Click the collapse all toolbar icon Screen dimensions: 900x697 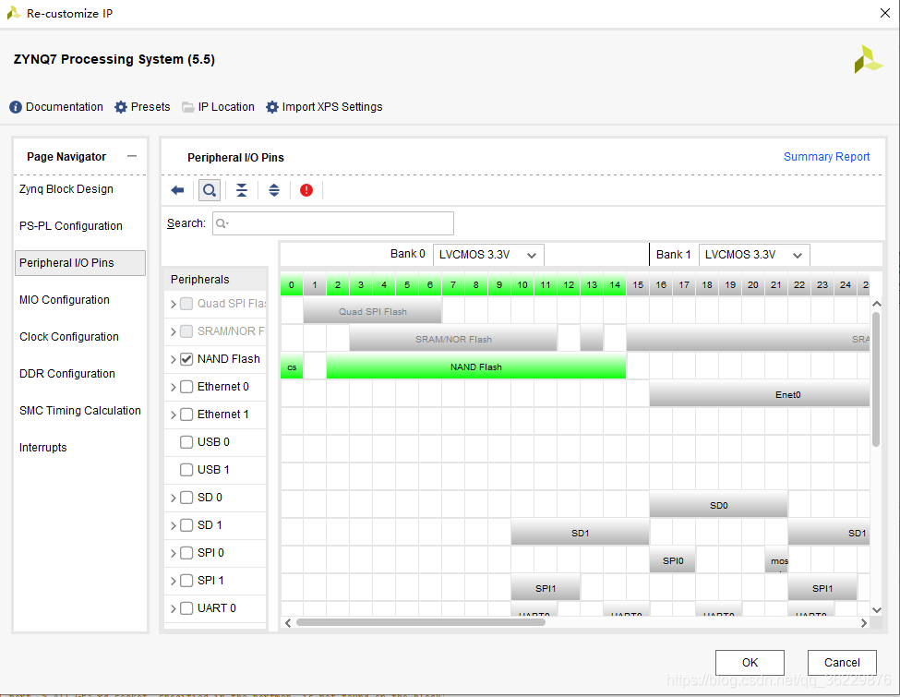(x=242, y=190)
